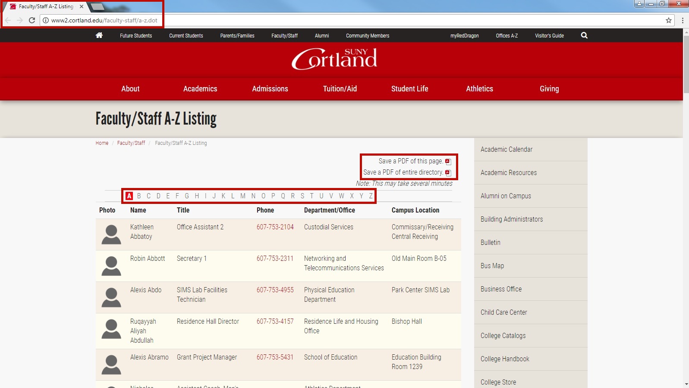Click Save a PDF of entire directory

point(403,172)
